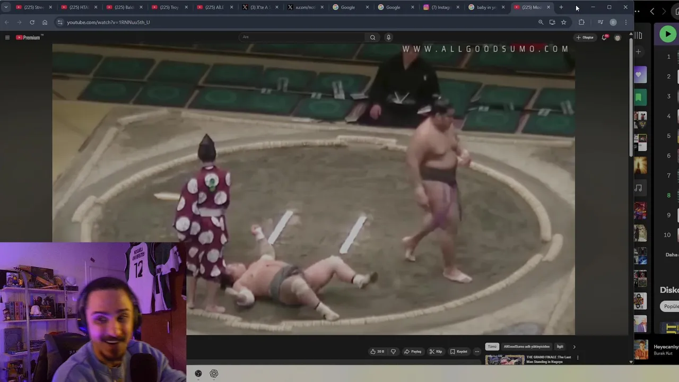Open YouTube notifications bell
Screen dimensions: 679x382
pyautogui.click(x=604, y=37)
